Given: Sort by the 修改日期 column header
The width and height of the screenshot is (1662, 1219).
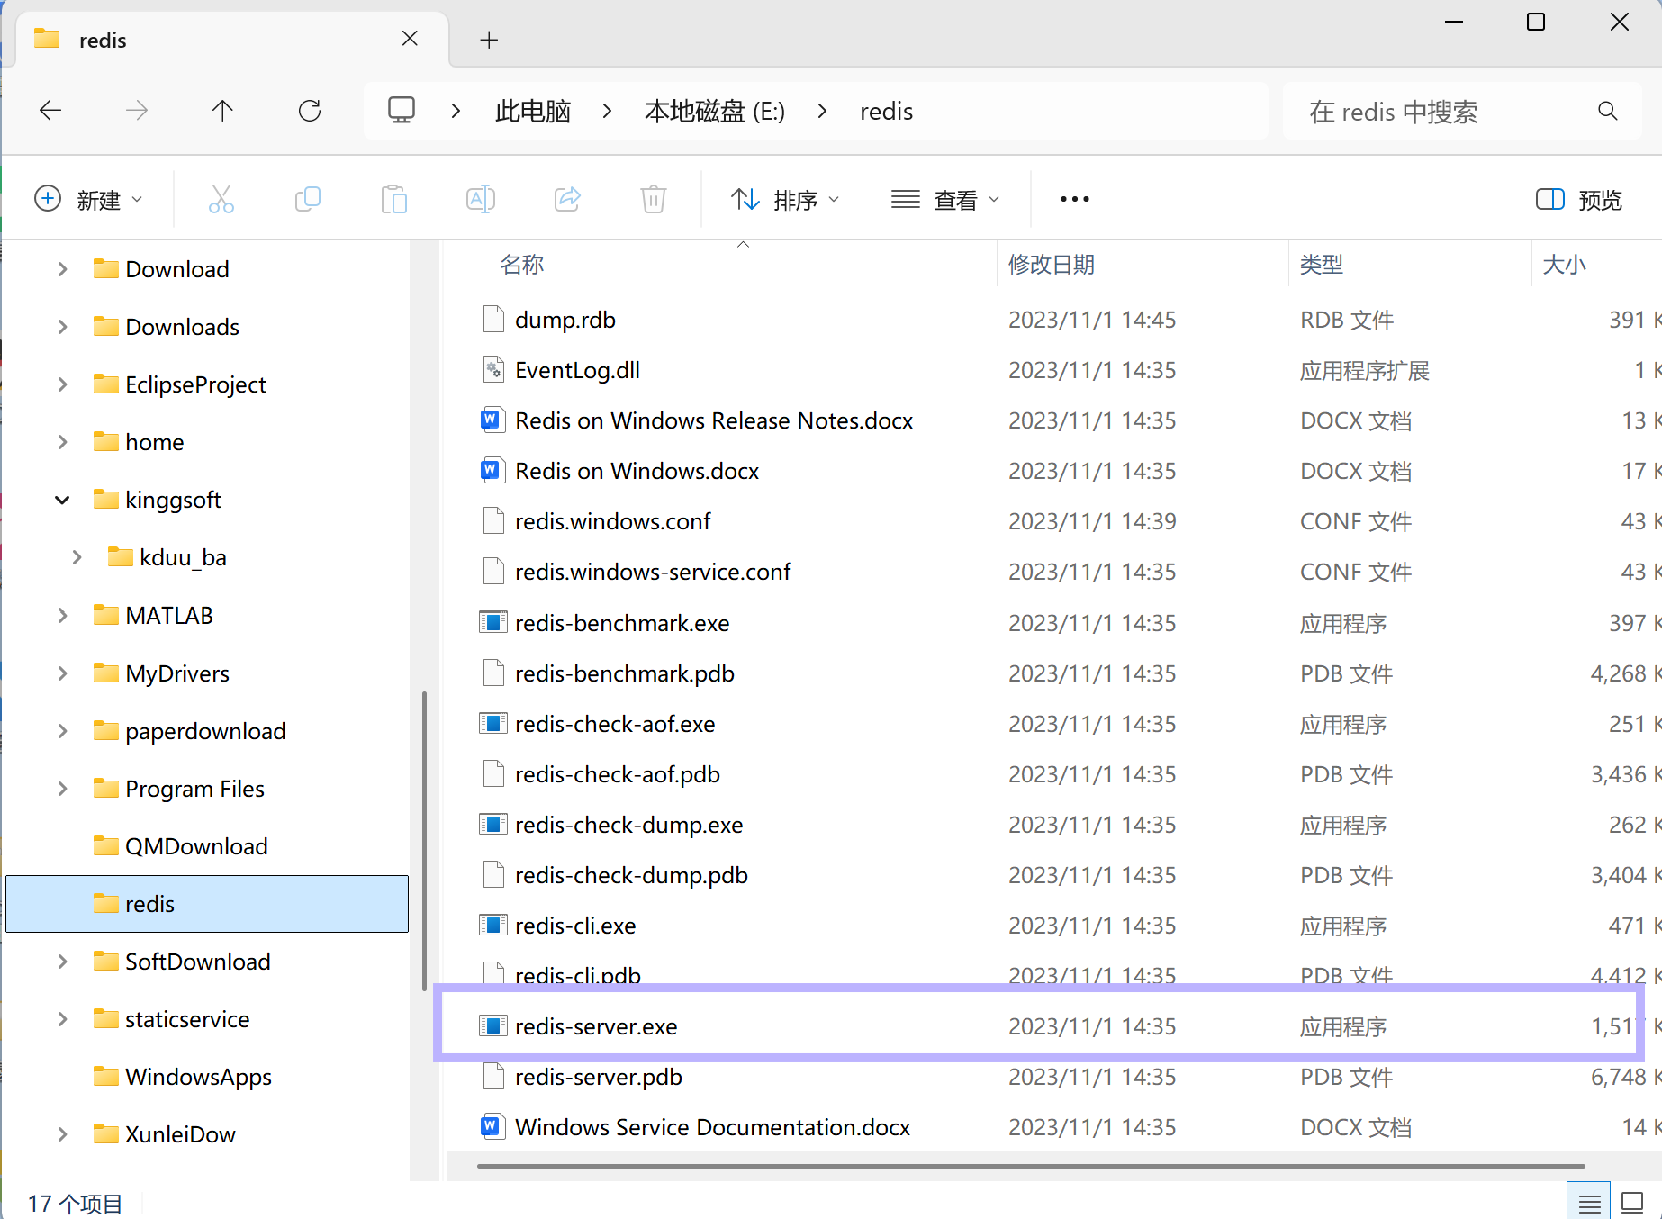Looking at the screenshot, I should [1052, 264].
